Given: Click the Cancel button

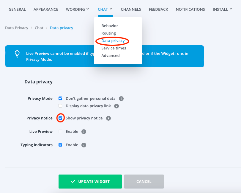Looking at the screenshot, I should click(144, 181).
